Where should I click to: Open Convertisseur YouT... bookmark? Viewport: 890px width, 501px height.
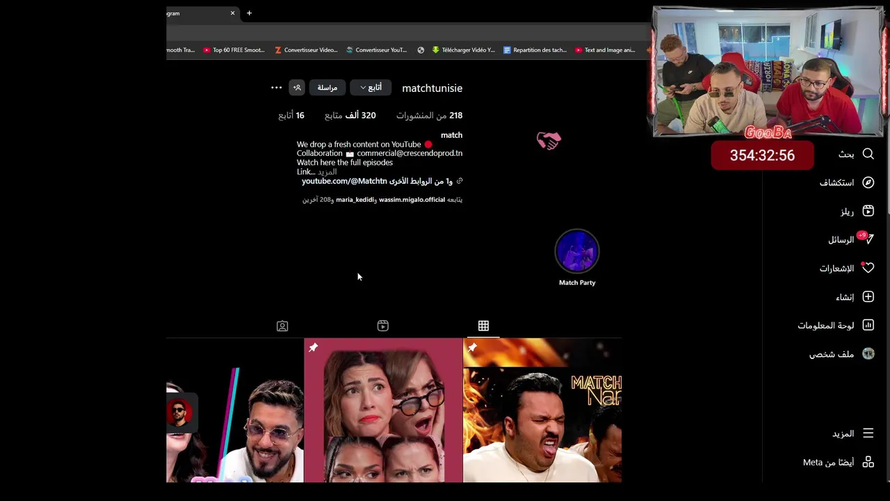click(377, 50)
